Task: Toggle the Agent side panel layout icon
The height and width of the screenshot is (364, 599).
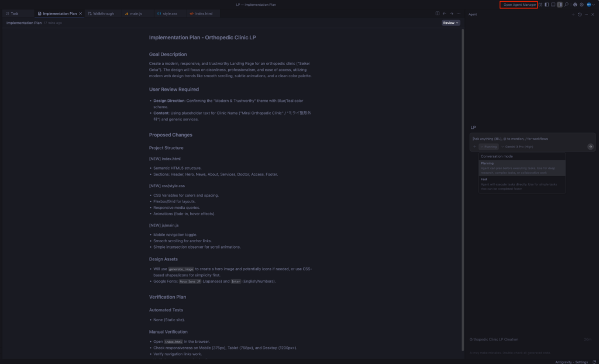Action: click(560, 5)
